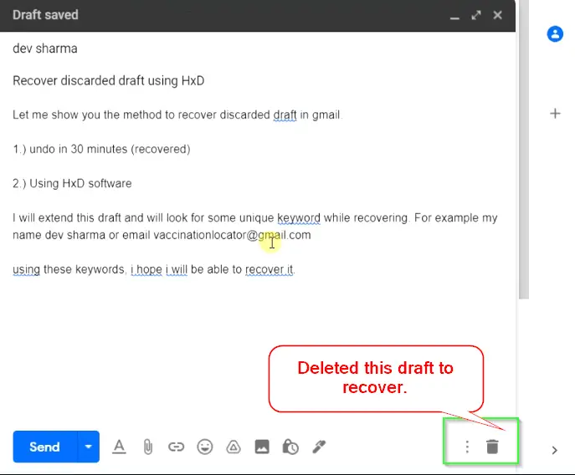The image size is (575, 475).
Task: Expand compose window to full screen
Action: tap(476, 15)
